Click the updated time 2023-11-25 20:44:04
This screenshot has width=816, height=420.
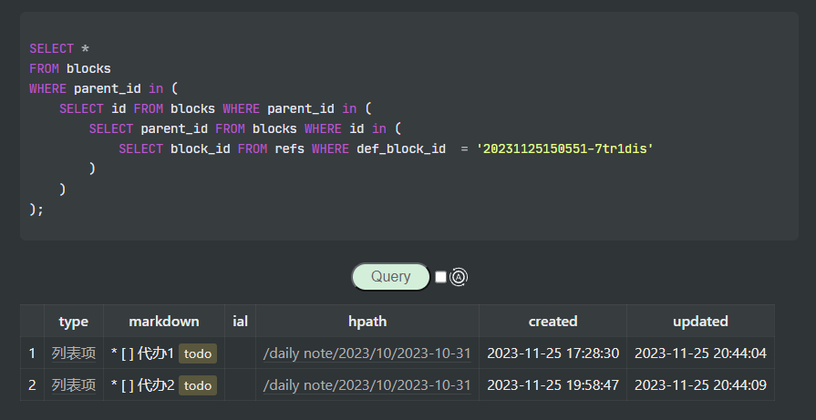700,353
